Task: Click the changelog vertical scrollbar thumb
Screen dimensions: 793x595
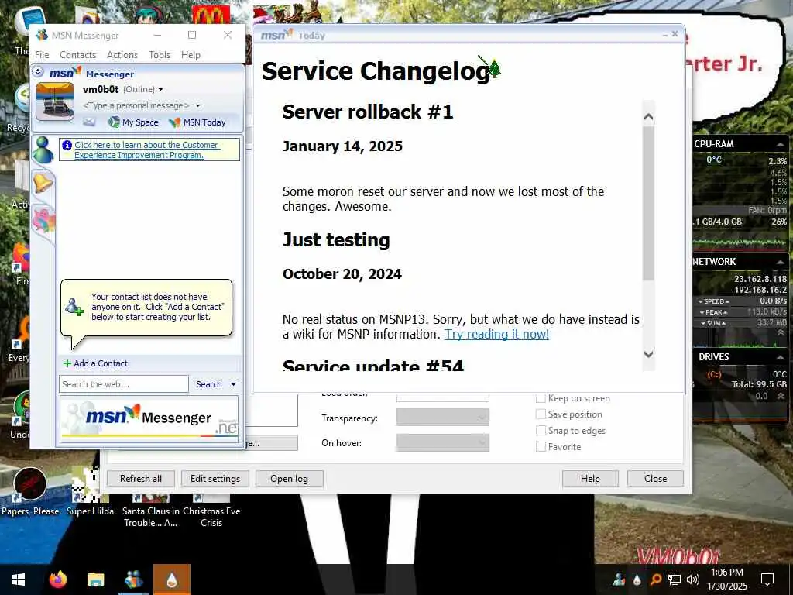Action: click(x=648, y=203)
